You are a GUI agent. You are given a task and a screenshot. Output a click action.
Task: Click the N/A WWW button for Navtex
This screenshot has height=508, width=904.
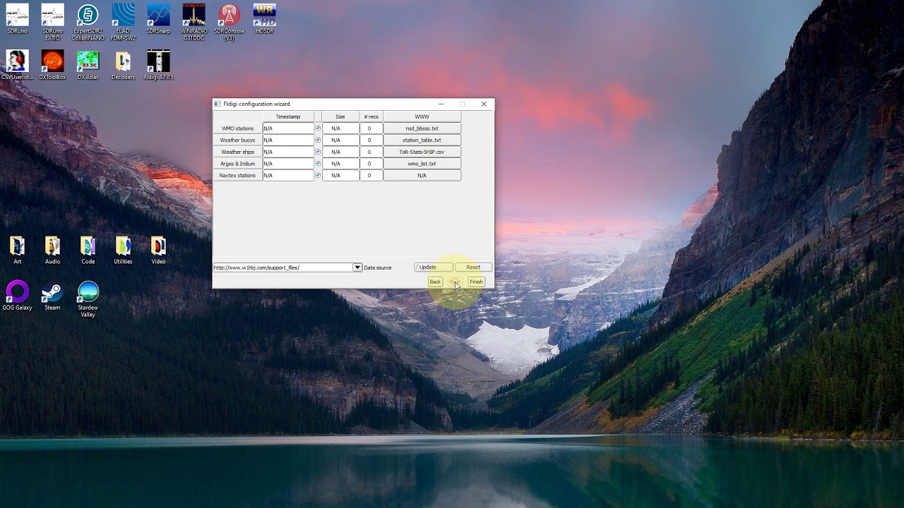point(422,175)
